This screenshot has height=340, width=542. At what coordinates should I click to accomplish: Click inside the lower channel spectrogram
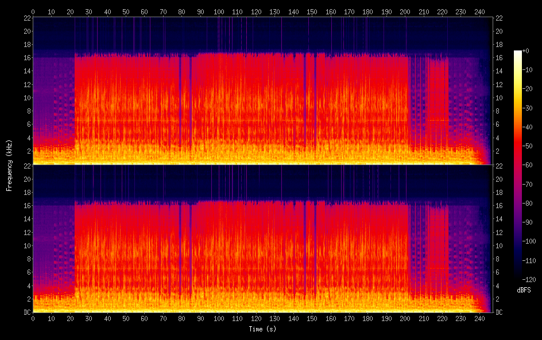(262, 239)
